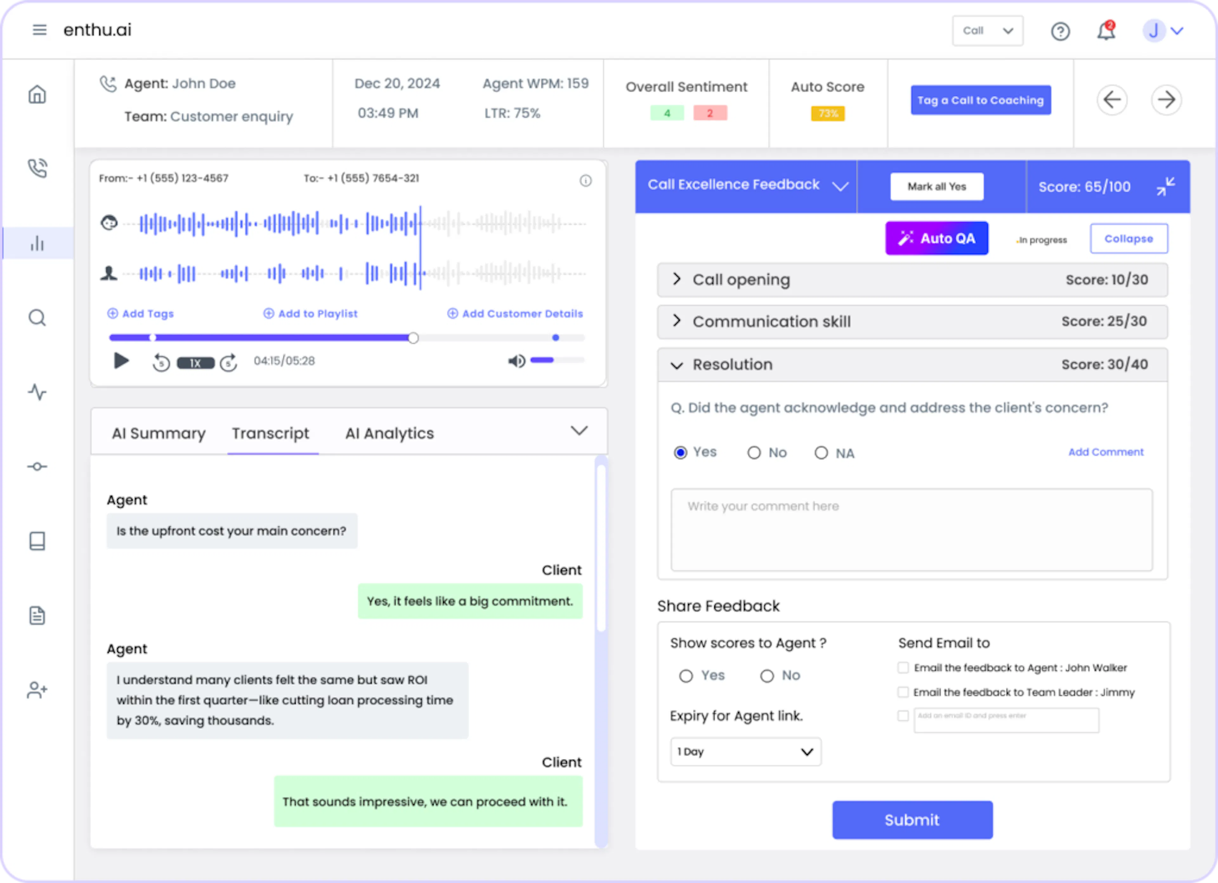Switch to the AI Analytics tab
This screenshot has height=883, width=1218.
point(390,433)
